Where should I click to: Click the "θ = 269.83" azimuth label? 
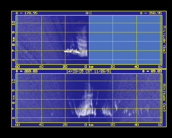click(27, 71)
